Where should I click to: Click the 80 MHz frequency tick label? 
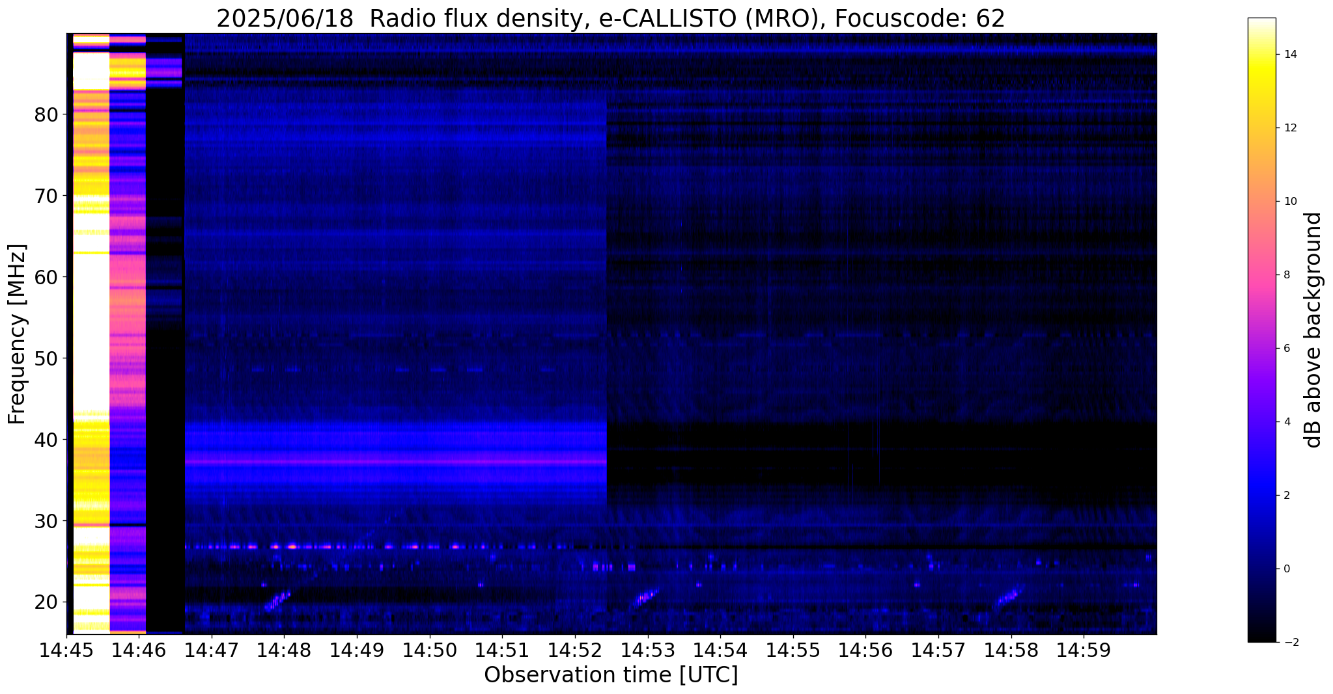pyautogui.click(x=46, y=115)
